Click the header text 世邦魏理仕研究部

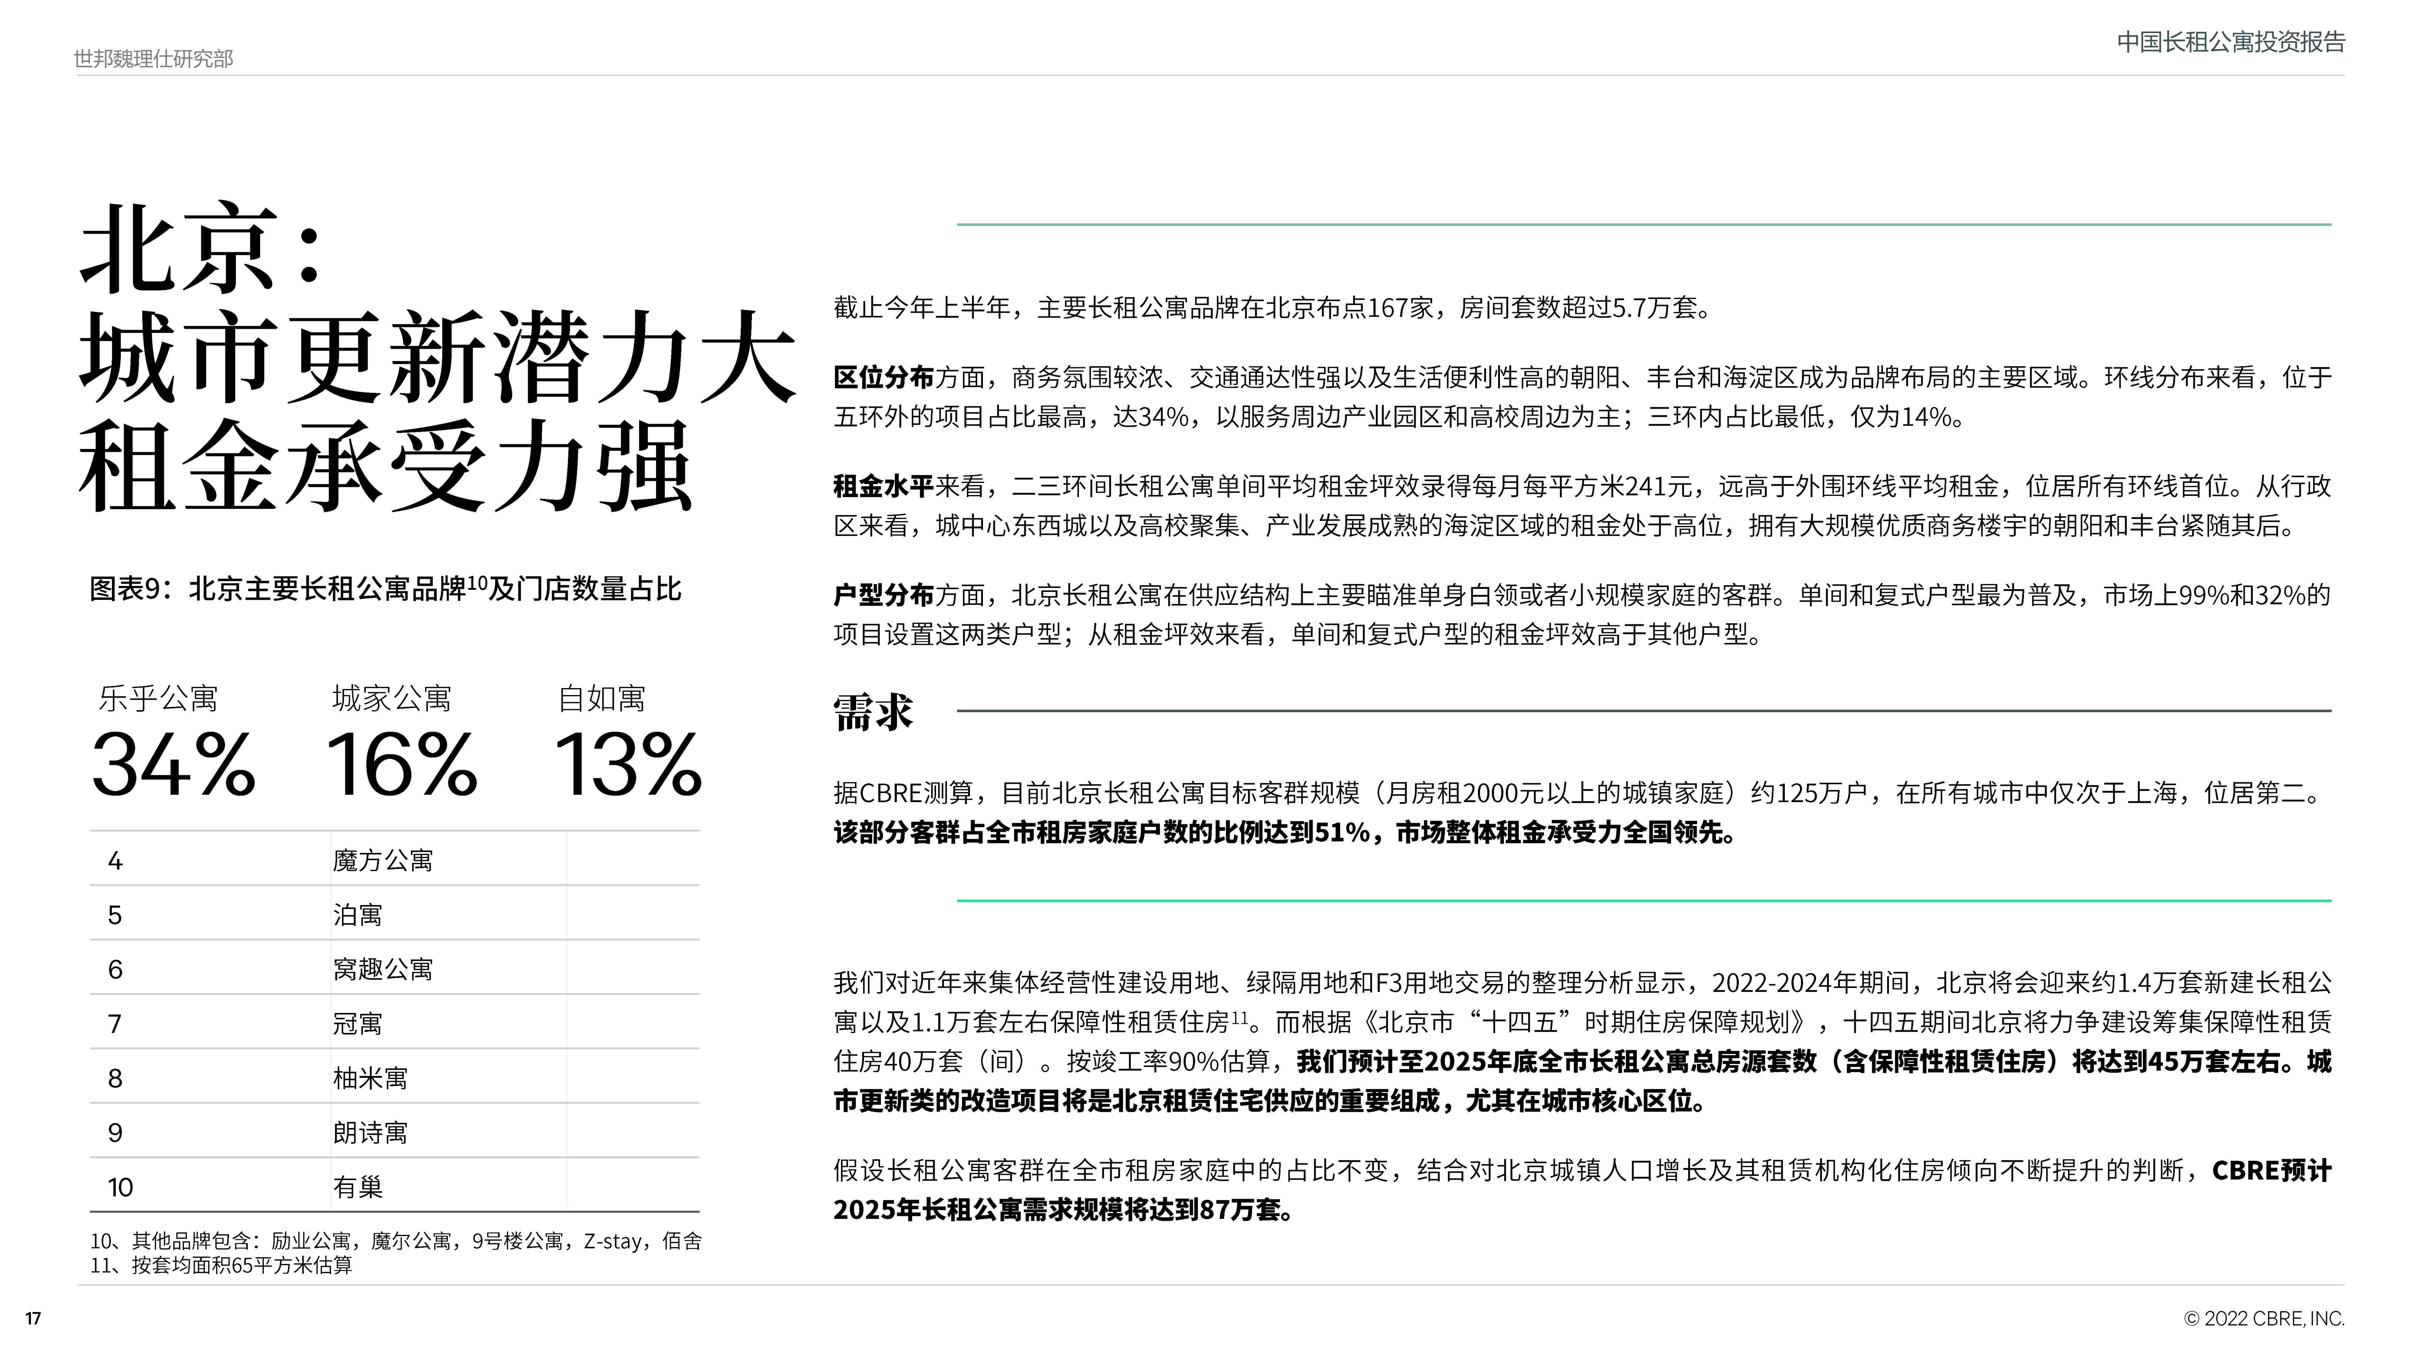tap(153, 59)
